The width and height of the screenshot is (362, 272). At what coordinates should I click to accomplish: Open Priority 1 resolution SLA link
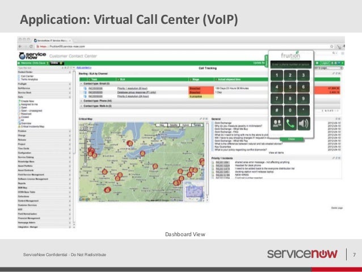tap(132, 89)
